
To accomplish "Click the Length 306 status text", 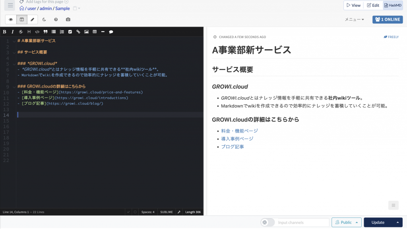I will [193, 212].
